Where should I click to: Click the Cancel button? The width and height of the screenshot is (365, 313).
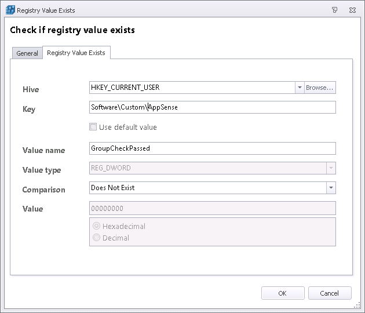(x=330, y=293)
